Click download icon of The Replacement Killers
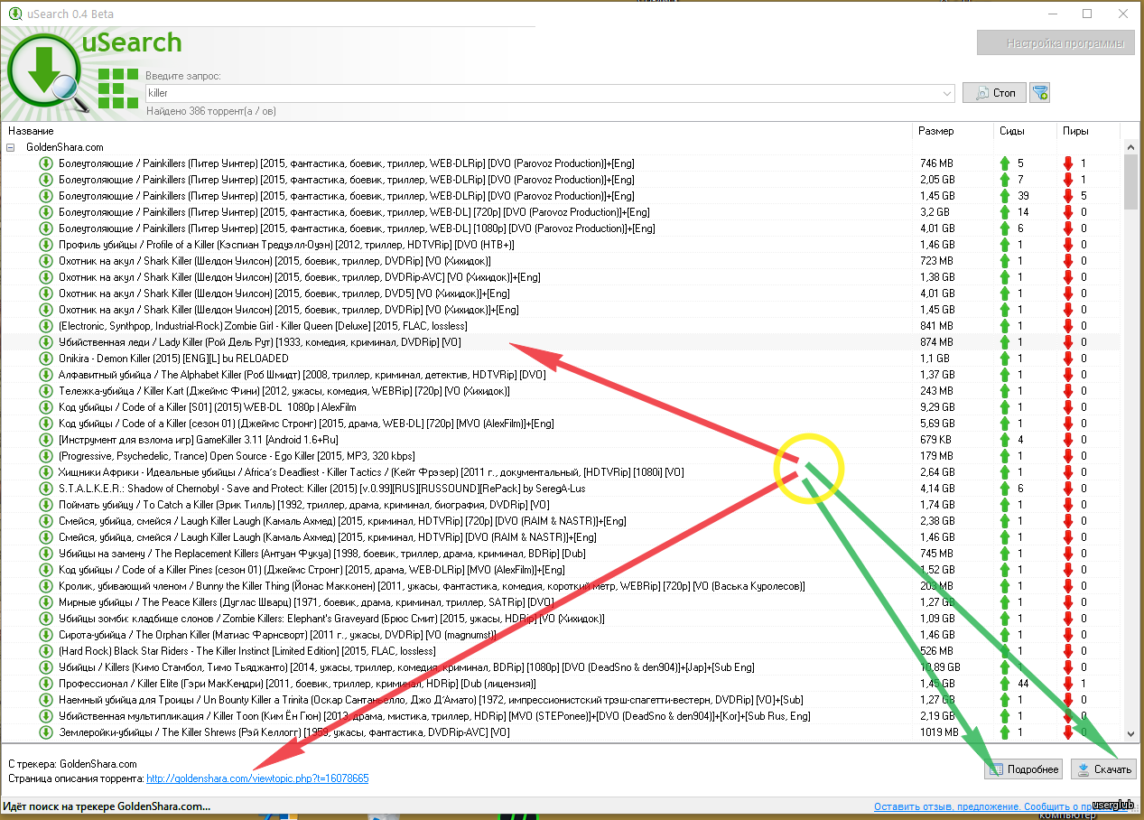This screenshot has height=820, width=1144. pyautogui.click(x=46, y=554)
